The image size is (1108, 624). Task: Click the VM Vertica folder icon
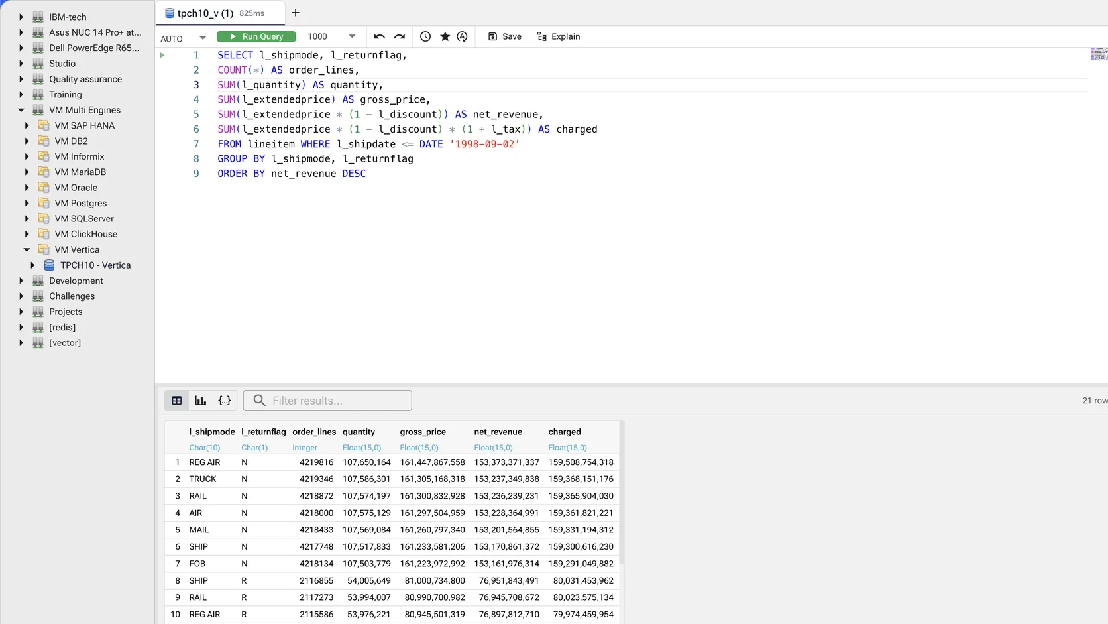[x=44, y=249]
